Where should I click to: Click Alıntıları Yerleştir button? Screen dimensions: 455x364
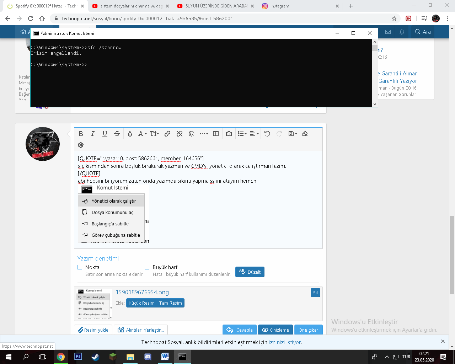tap(141, 330)
